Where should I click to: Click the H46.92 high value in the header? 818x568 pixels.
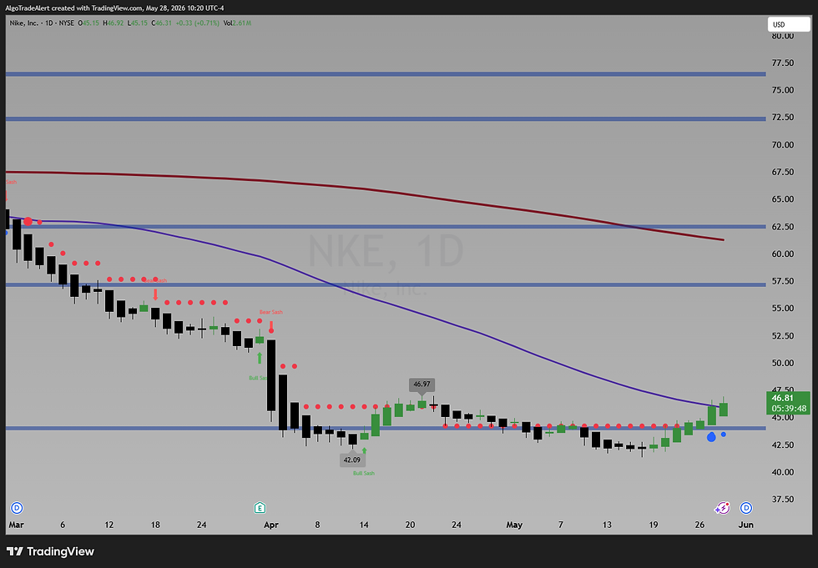coord(114,23)
